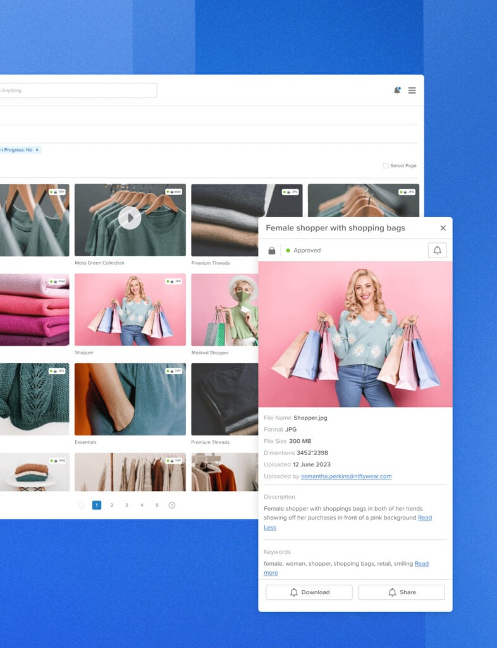The width and height of the screenshot is (497, 648).
Task: Click the notification bell in the top bar
Action: coord(397,90)
